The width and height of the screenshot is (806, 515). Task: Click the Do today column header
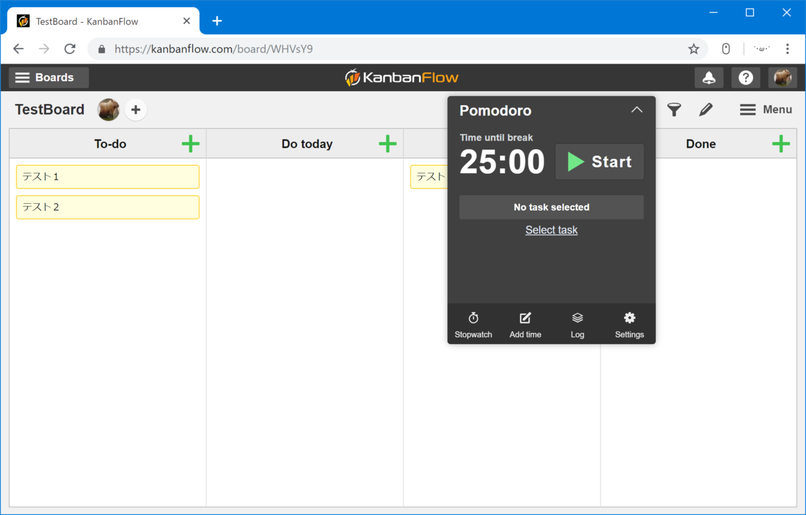click(x=307, y=144)
